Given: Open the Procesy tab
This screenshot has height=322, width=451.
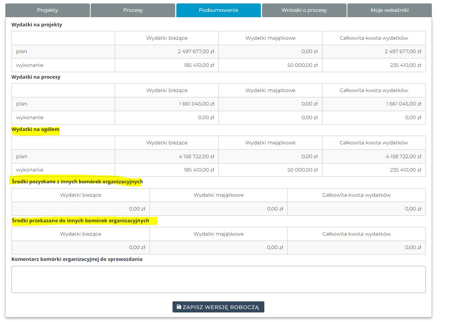Looking at the screenshot, I should [x=133, y=10].
